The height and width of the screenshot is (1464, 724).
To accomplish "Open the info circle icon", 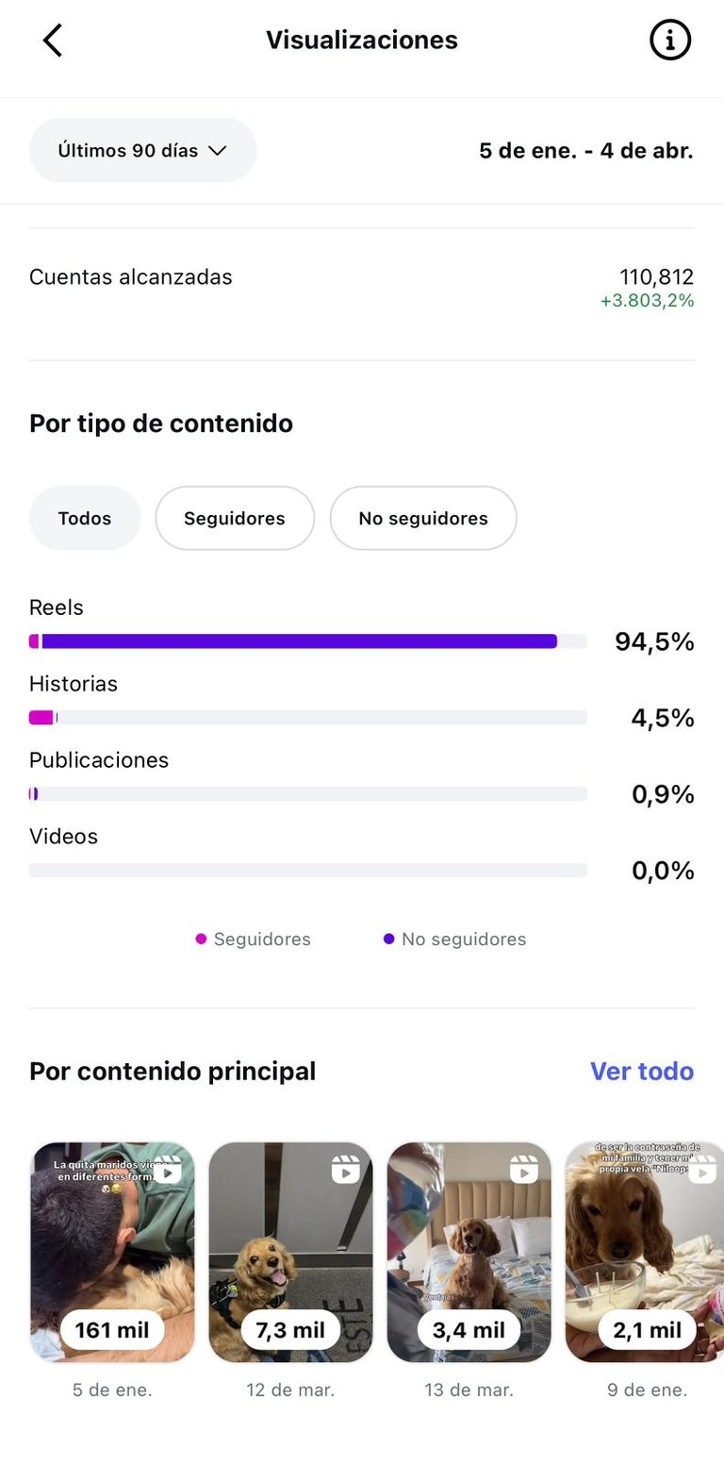I will (670, 41).
